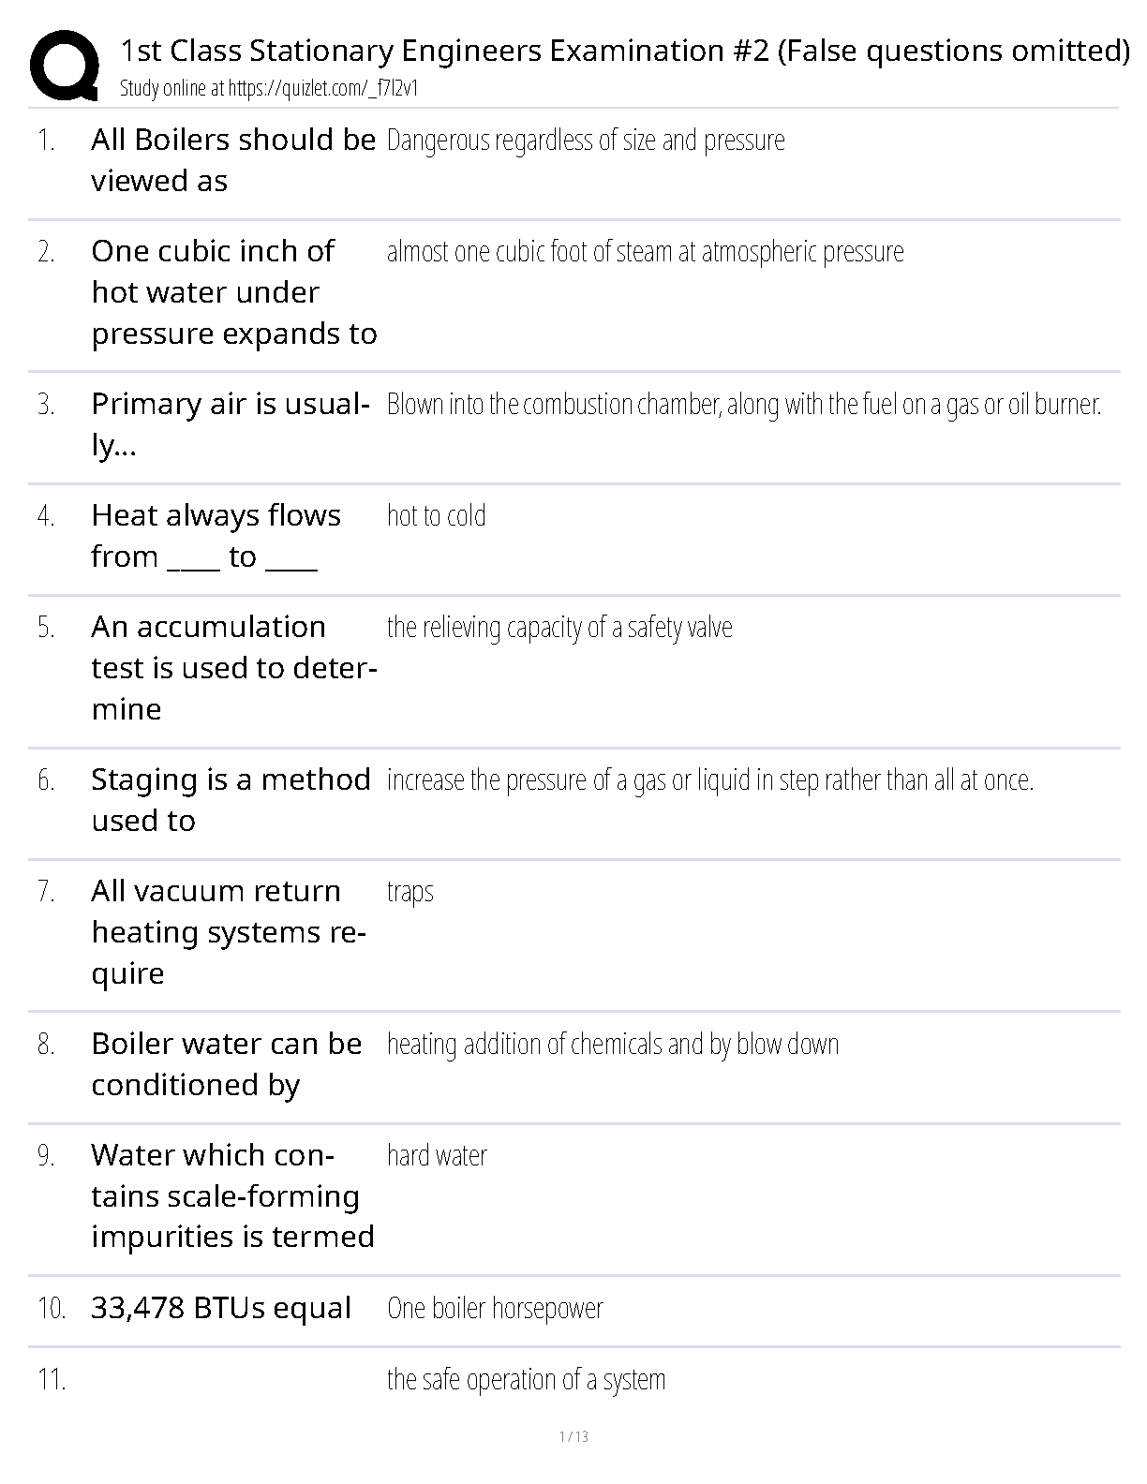
Task: Click the answer "traps"
Action: [410, 892]
